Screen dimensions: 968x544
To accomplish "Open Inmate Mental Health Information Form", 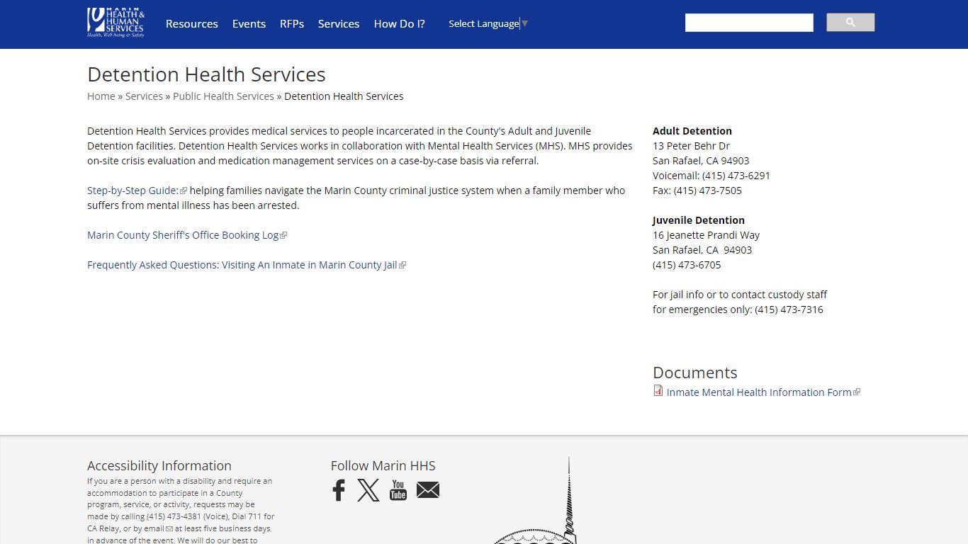I will 763,392.
